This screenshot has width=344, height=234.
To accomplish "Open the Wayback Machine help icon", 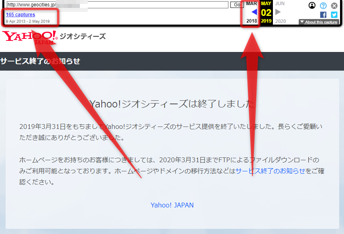I will (323, 6).
